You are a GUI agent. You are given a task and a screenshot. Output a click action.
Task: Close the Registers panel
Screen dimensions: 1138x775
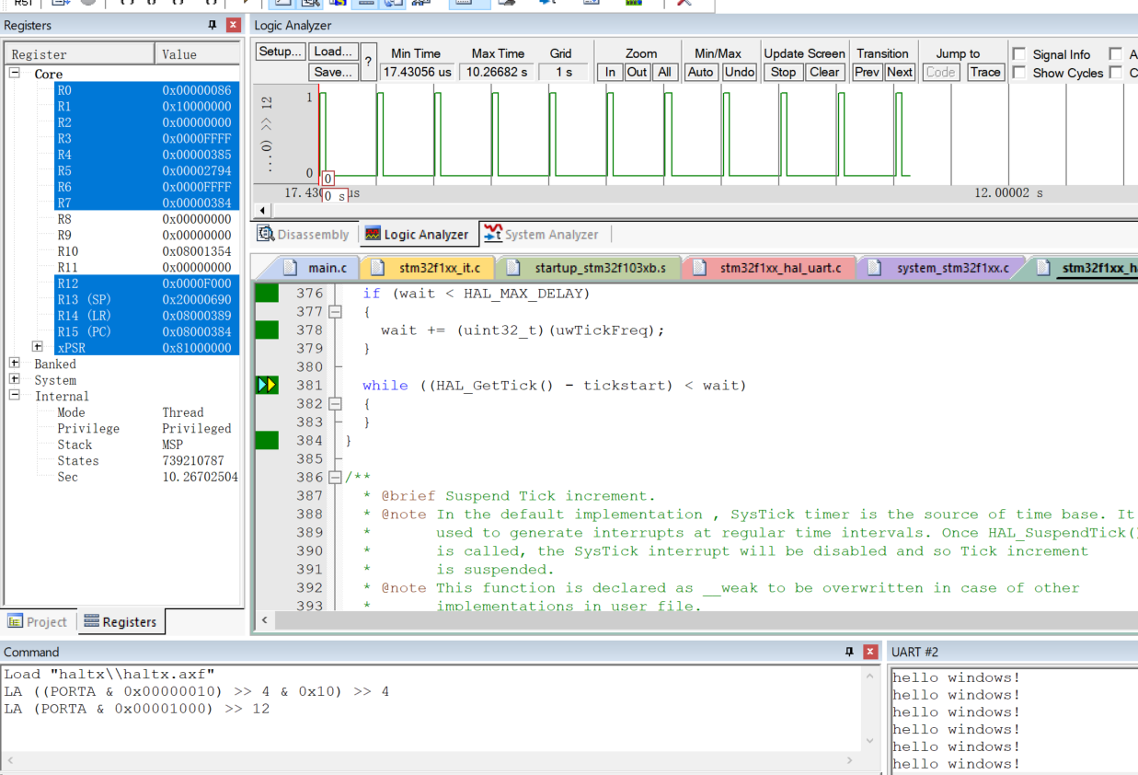(x=233, y=26)
